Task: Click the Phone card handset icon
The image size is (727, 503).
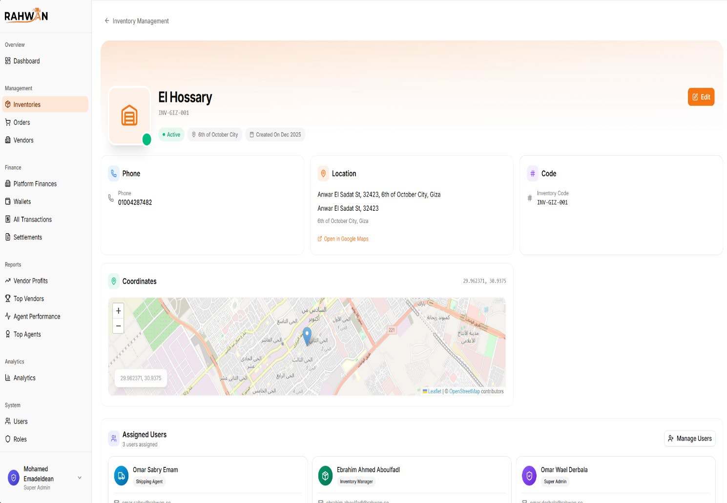Action: (x=114, y=173)
